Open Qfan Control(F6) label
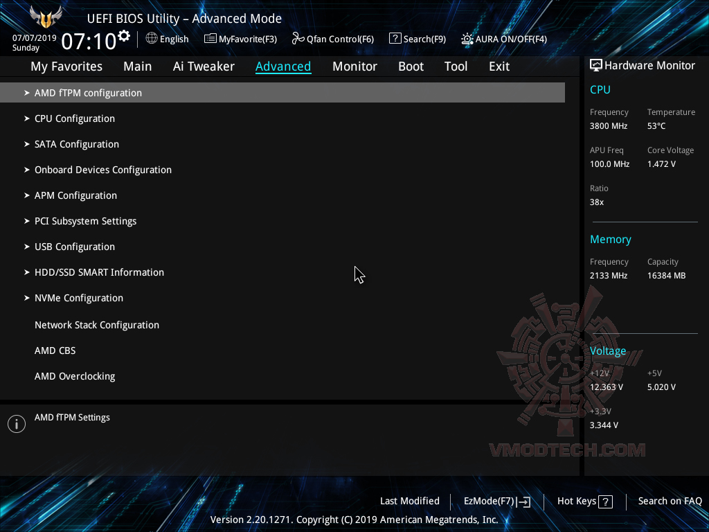The height and width of the screenshot is (532, 709). pos(340,39)
